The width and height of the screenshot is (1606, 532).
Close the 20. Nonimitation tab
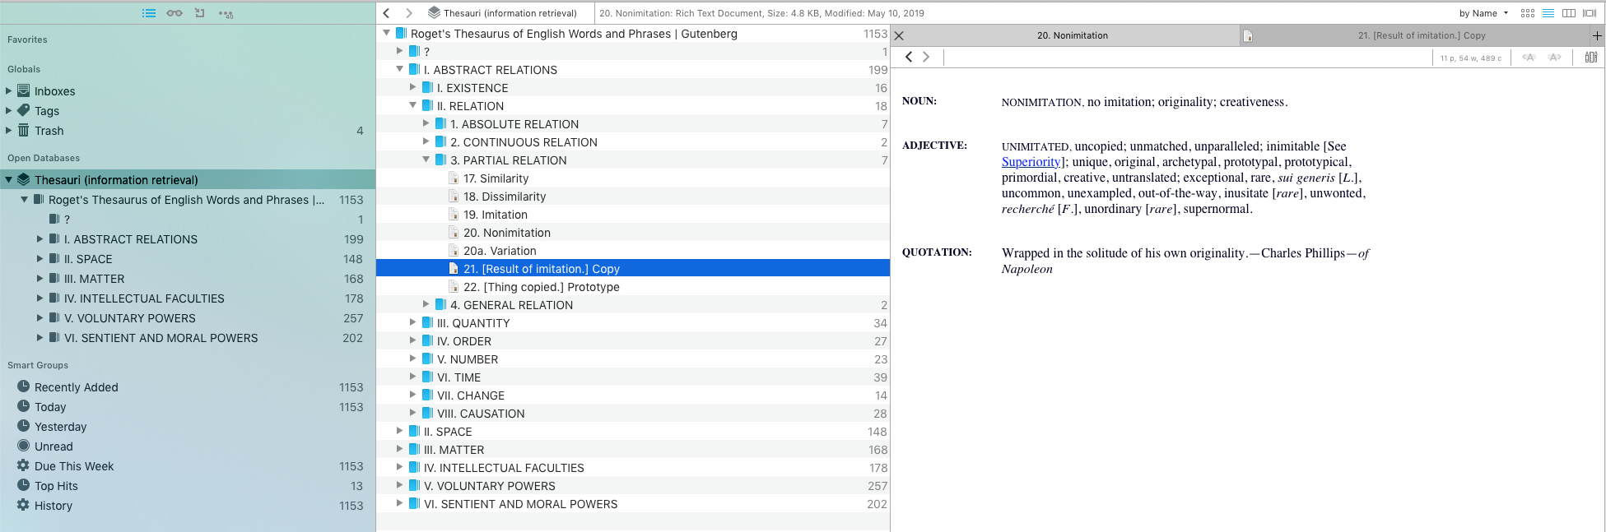tap(899, 35)
